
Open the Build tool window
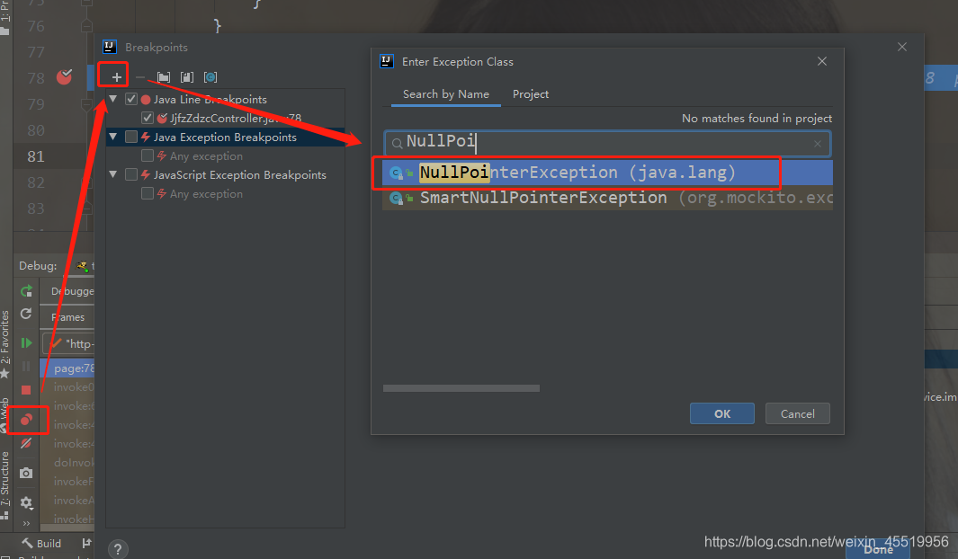[41, 543]
